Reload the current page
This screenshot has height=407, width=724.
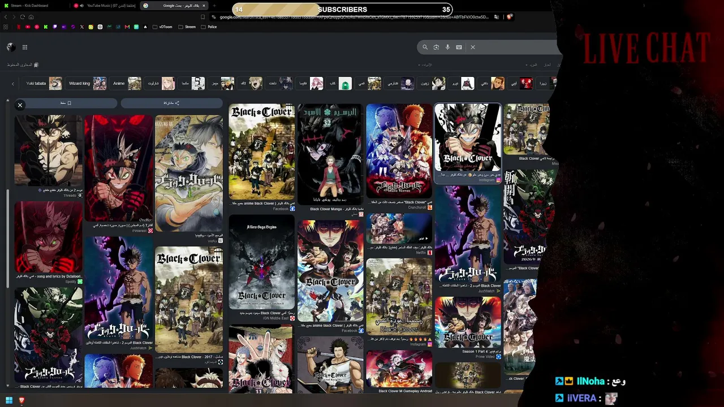coord(23,17)
